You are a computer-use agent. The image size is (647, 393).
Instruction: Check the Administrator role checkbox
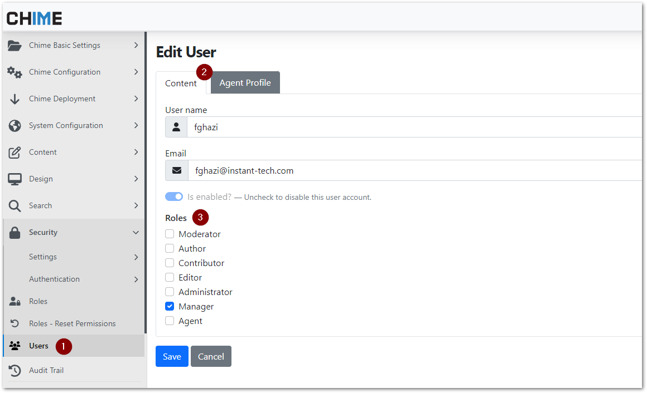click(x=170, y=292)
